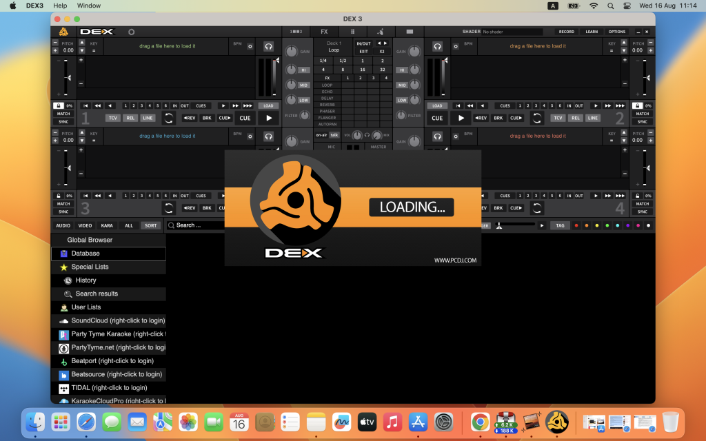This screenshot has height=441, width=706.
Task: Select the VIDEO browser tab
Action: coord(85,225)
